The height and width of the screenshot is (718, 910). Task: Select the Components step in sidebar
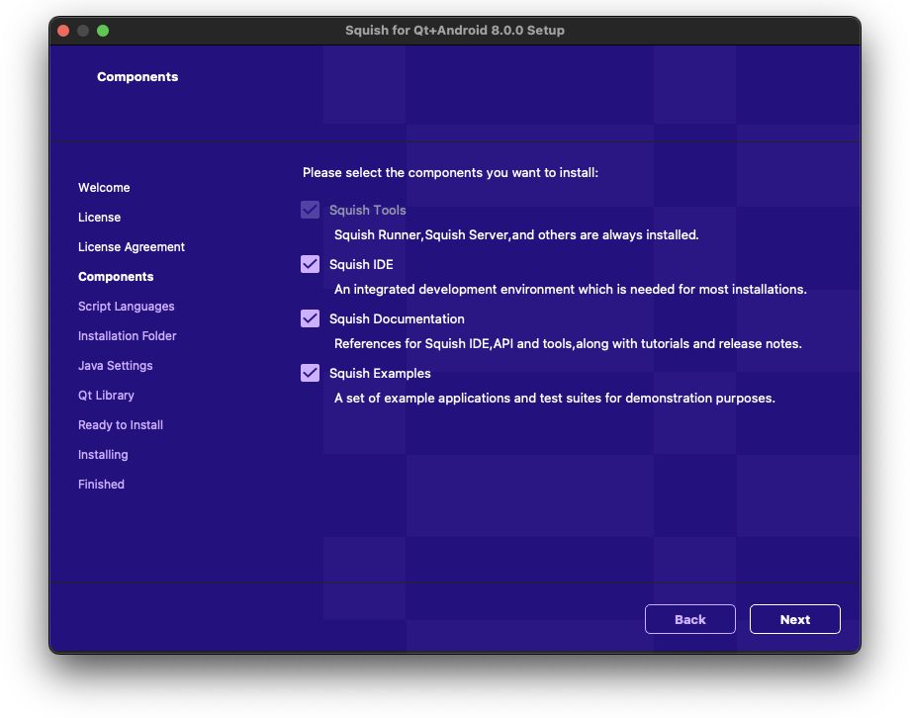click(116, 277)
